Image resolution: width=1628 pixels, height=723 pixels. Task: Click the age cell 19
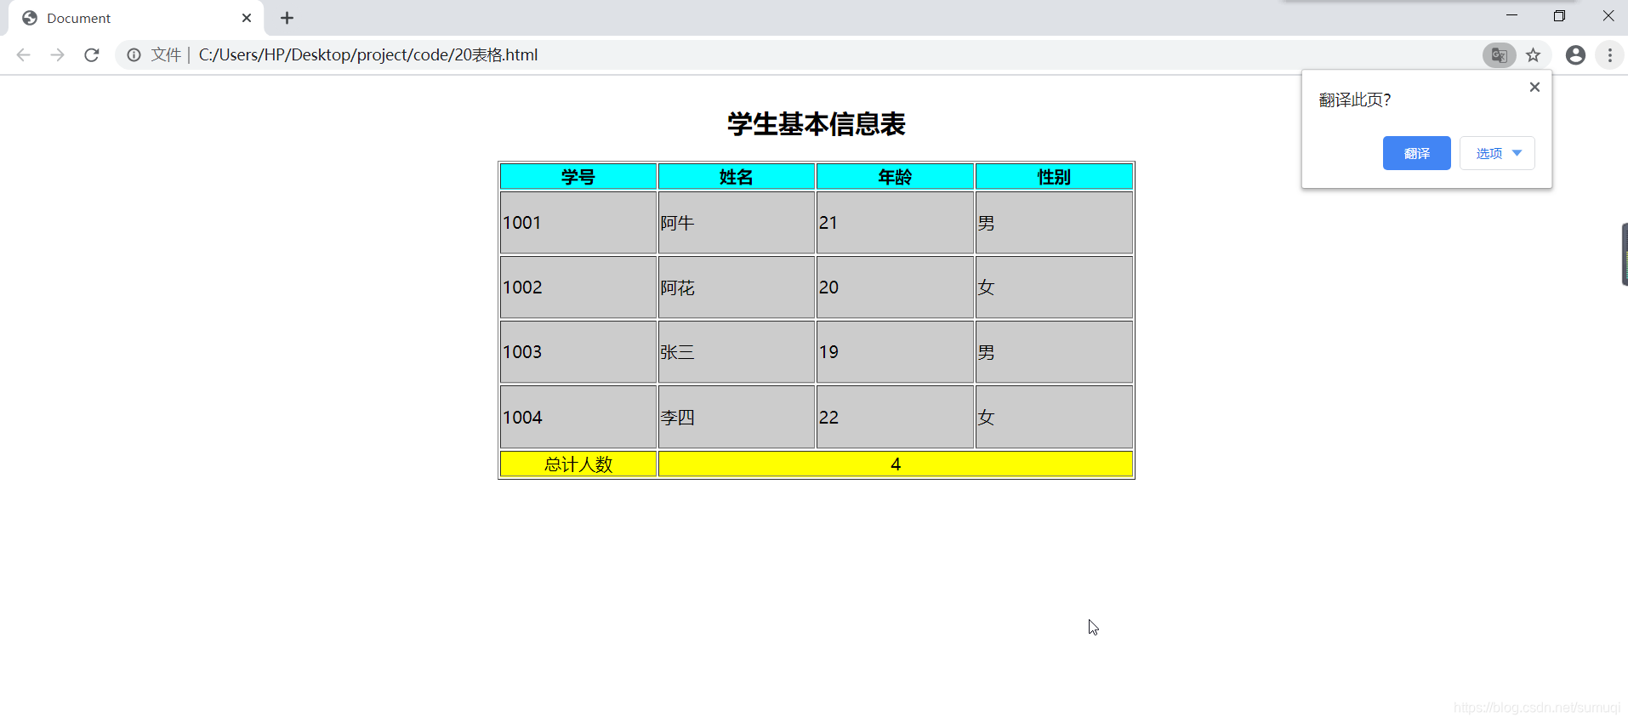click(895, 352)
